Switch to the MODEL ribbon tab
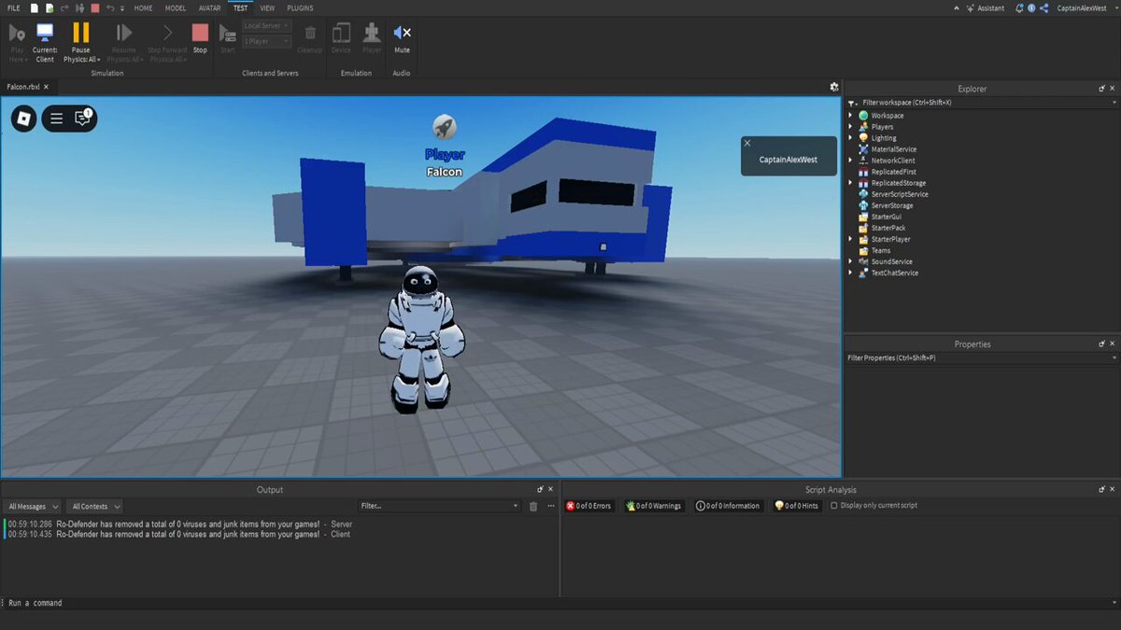This screenshot has height=630, width=1121. point(176,8)
